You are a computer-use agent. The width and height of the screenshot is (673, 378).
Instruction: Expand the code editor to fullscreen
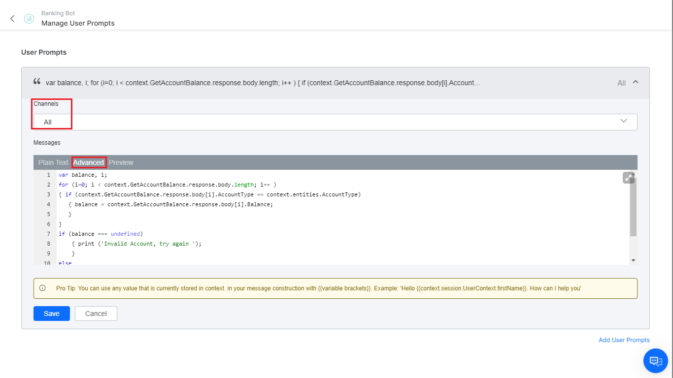(x=628, y=177)
